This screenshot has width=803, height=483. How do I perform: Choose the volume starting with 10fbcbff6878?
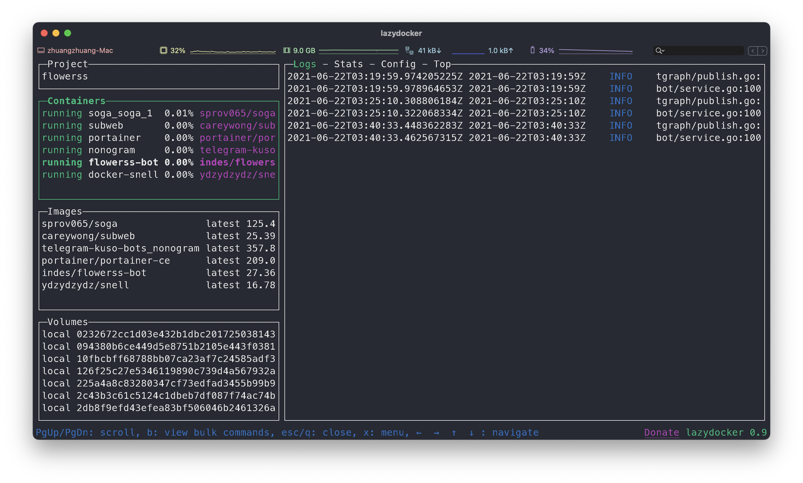pyautogui.click(x=159, y=359)
